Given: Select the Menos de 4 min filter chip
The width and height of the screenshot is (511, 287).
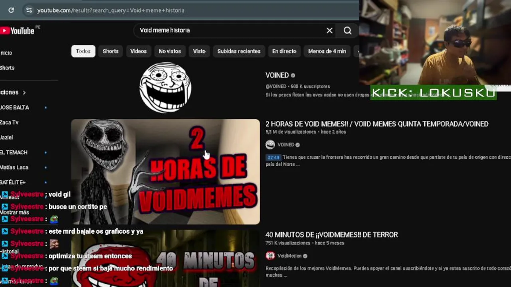Looking at the screenshot, I should point(327,51).
